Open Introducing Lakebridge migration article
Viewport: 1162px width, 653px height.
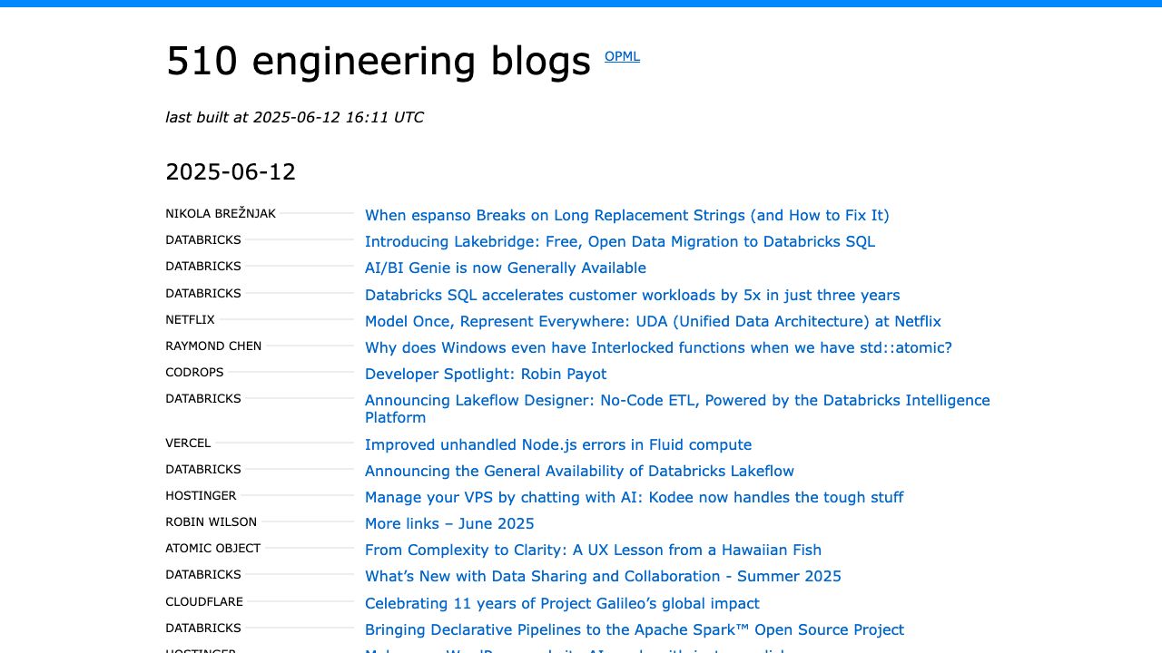coord(619,242)
